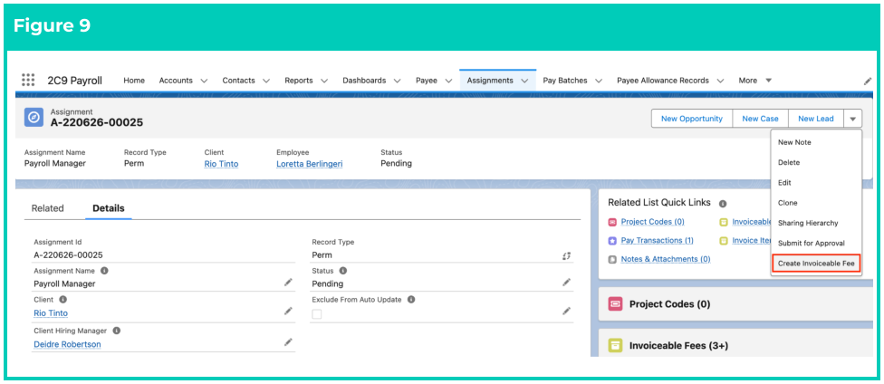This screenshot has width=884, height=384.
Task: Open Deidre Robertson hiring manager link
Action: [x=67, y=344]
